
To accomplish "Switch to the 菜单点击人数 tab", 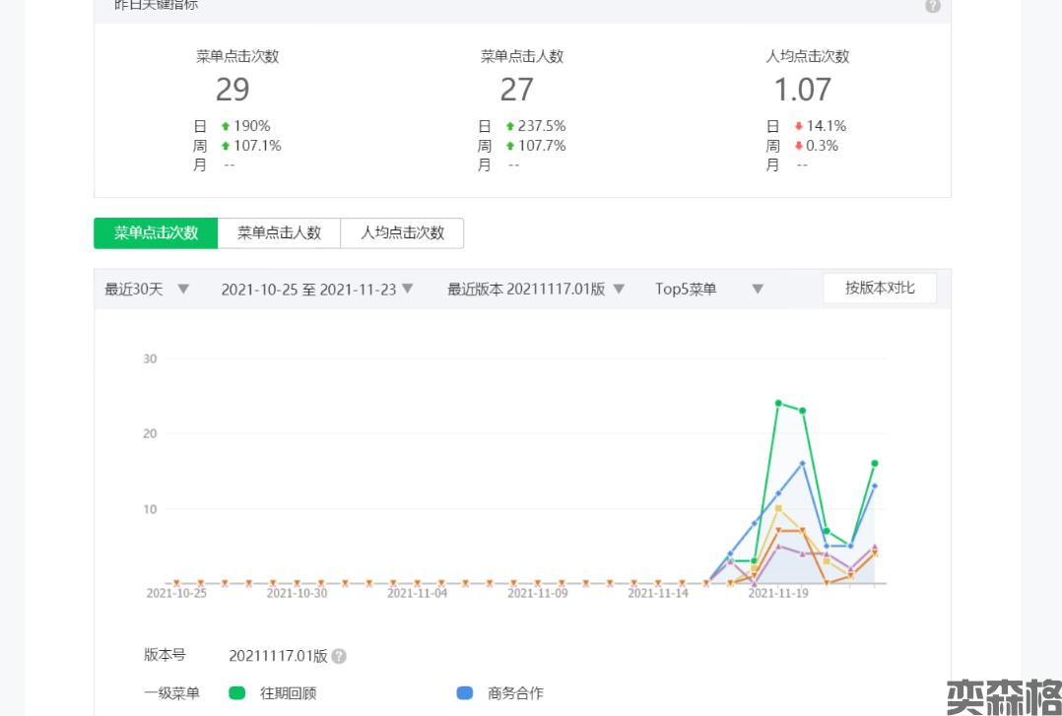I will [279, 233].
